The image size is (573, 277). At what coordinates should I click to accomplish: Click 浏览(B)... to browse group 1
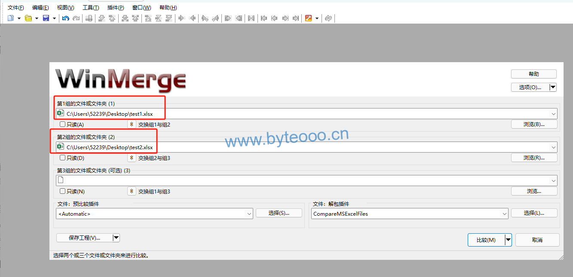click(x=534, y=124)
